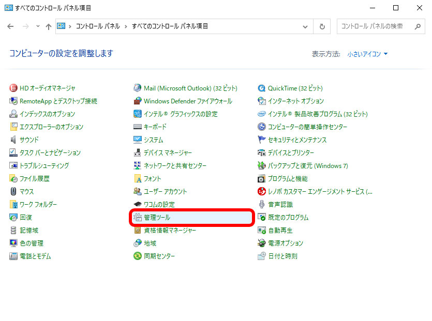Expand the address bar dropdown arrow
This screenshot has height=321, width=432.
point(305,26)
